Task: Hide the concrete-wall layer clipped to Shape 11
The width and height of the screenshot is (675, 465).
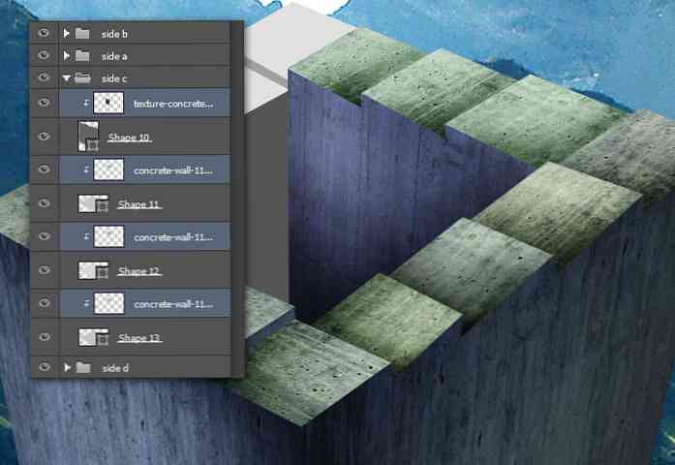Action: [x=44, y=170]
